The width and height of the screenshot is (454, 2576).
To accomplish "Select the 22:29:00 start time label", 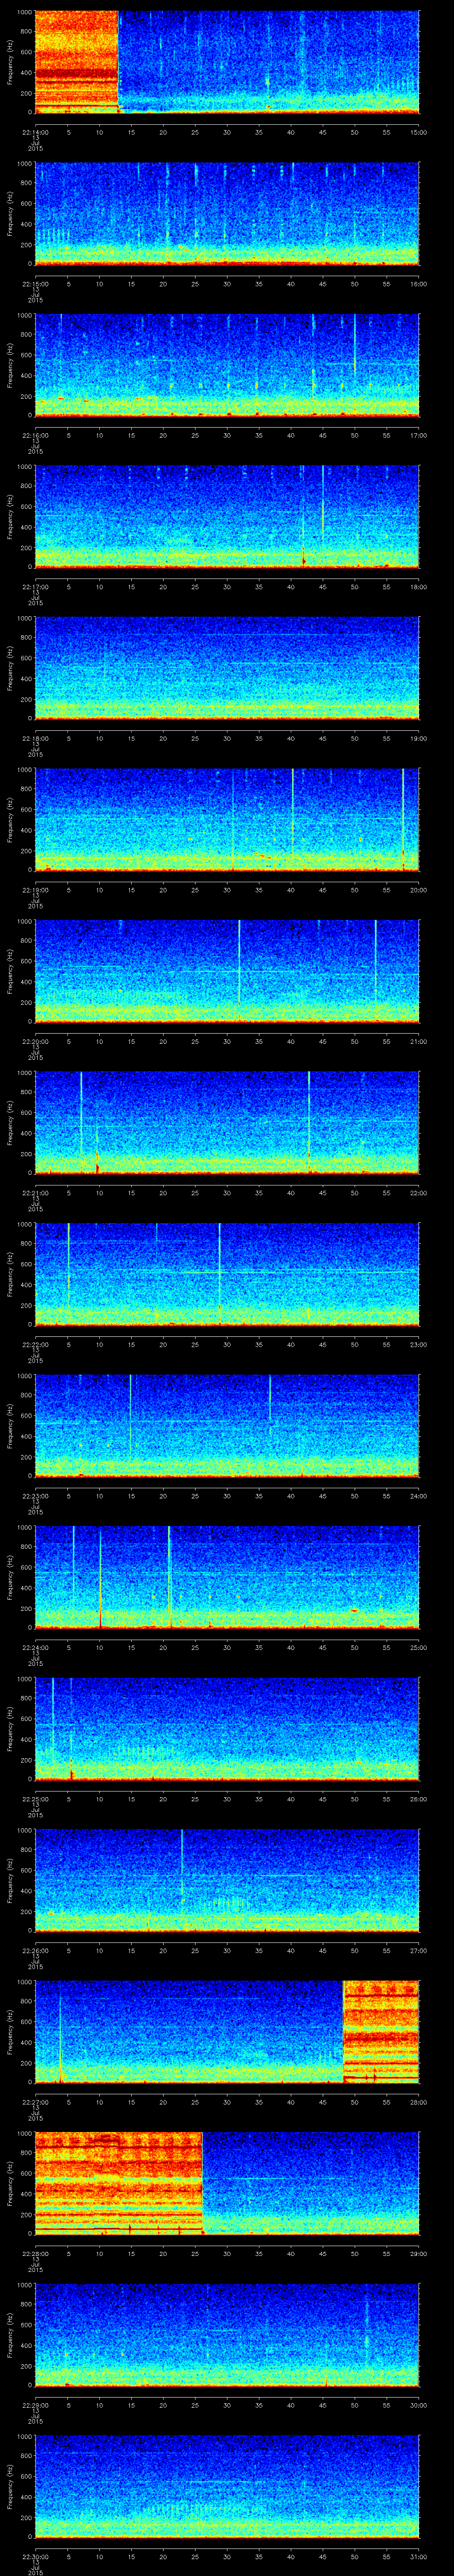I will point(35,2405).
